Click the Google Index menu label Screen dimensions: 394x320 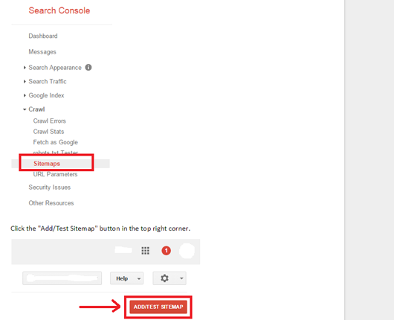[x=46, y=95]
